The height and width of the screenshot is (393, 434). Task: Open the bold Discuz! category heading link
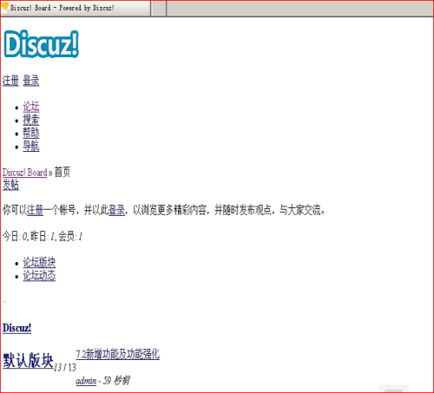[16, 328]
